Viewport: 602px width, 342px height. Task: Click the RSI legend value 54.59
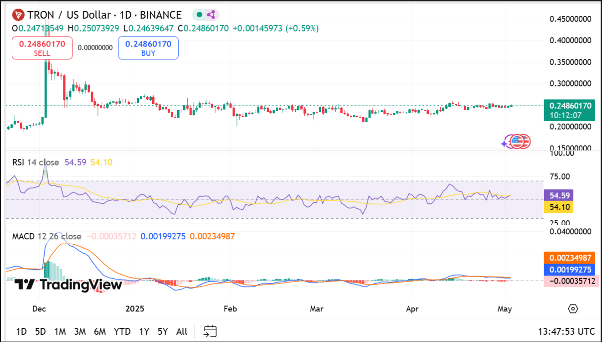[x=75, y=162]
